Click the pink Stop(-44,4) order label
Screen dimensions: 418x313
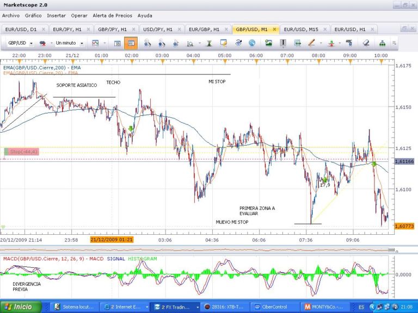pyautogui.click(x=21, y=152)
